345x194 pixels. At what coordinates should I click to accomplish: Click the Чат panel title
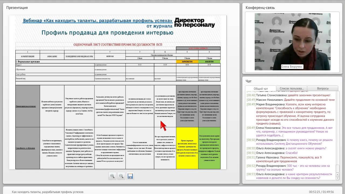coord(248,81)
